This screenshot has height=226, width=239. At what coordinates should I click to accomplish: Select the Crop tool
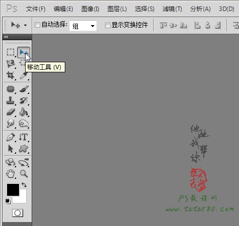pos(11,75)
